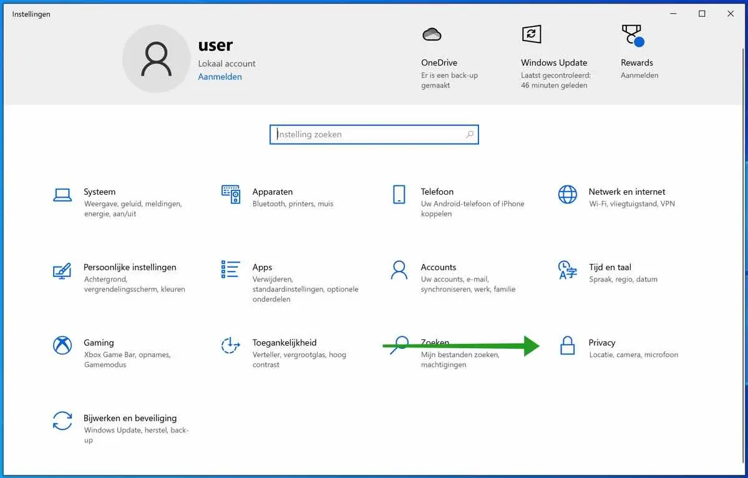
Task: Select 'Locatie, camera, microfoon' description
Action: (x=633, y=354)
